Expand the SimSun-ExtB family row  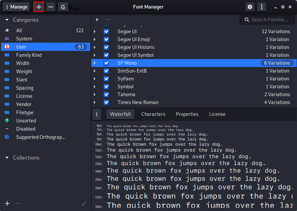pyautogui.click(x=94, y=71)
